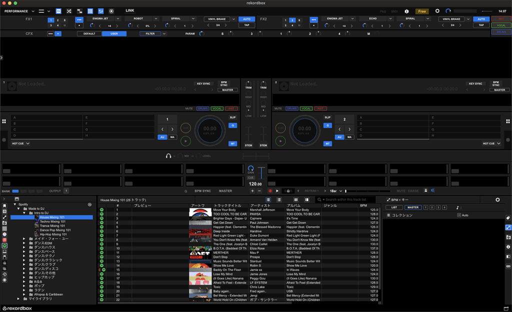
Task: Toggle deck 2 MASTER button
Action: click(x=499, y=89)
